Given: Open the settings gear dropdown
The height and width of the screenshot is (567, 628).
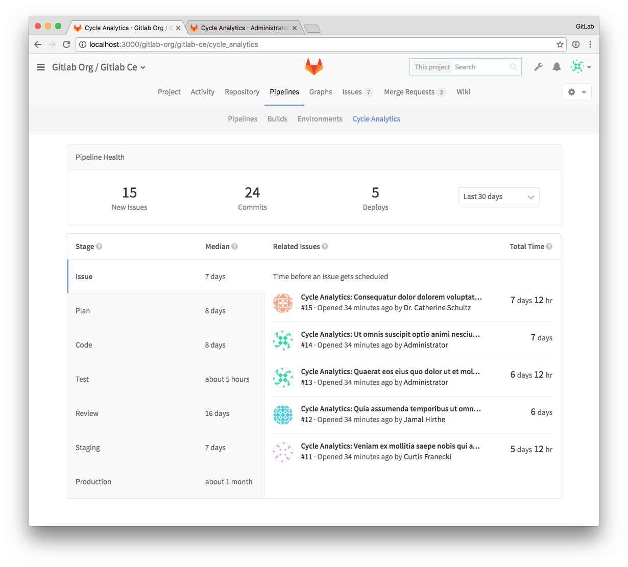Looking at the screenshot, I should [x=577, y=92].
